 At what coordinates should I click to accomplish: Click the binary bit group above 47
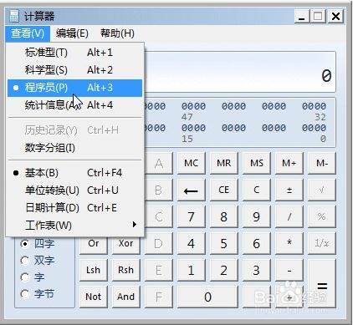(193, 106)
